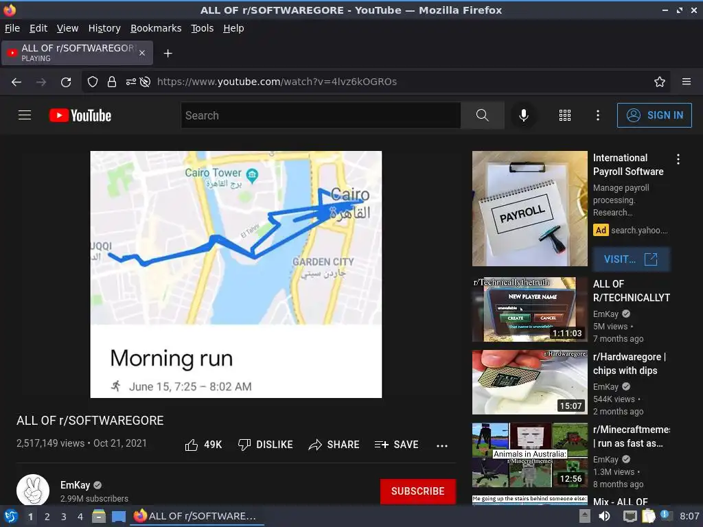Click the clock showing 8:07
Viewport: 703px width, 527px height.
click(x=689, y=516)
